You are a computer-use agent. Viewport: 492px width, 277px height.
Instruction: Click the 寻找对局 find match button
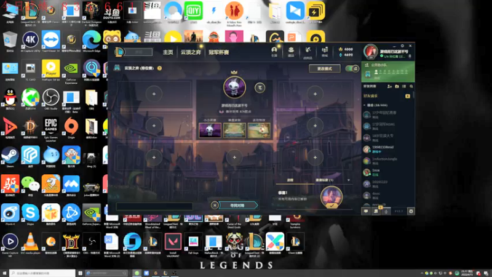click(x=238, y=206)
